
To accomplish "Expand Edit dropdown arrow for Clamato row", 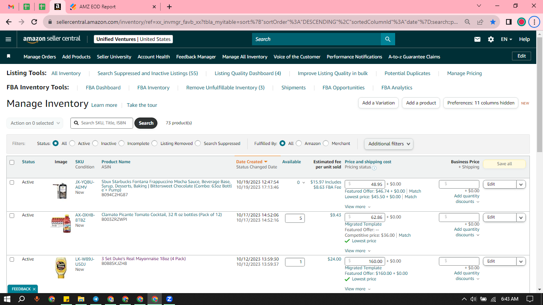I will [521, 217].
